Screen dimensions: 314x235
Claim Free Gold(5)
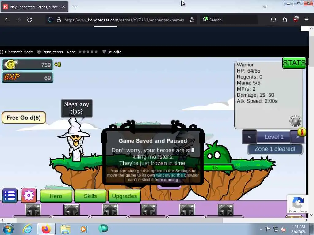[x=24, y=117]
